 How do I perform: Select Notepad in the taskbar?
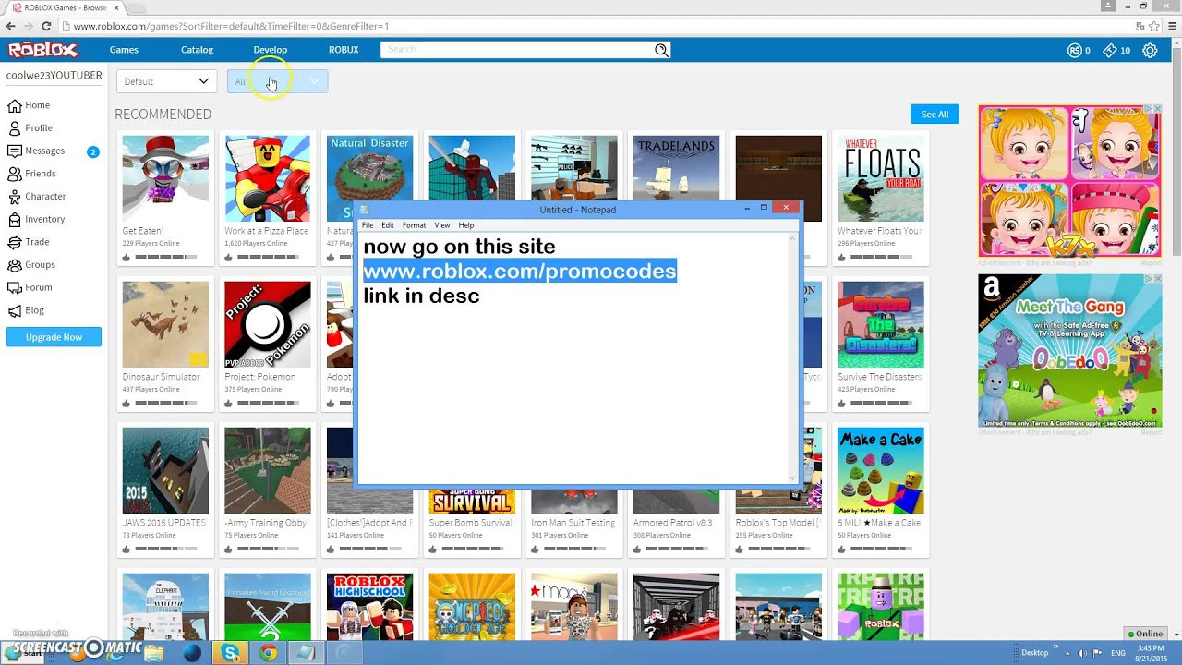305,653
